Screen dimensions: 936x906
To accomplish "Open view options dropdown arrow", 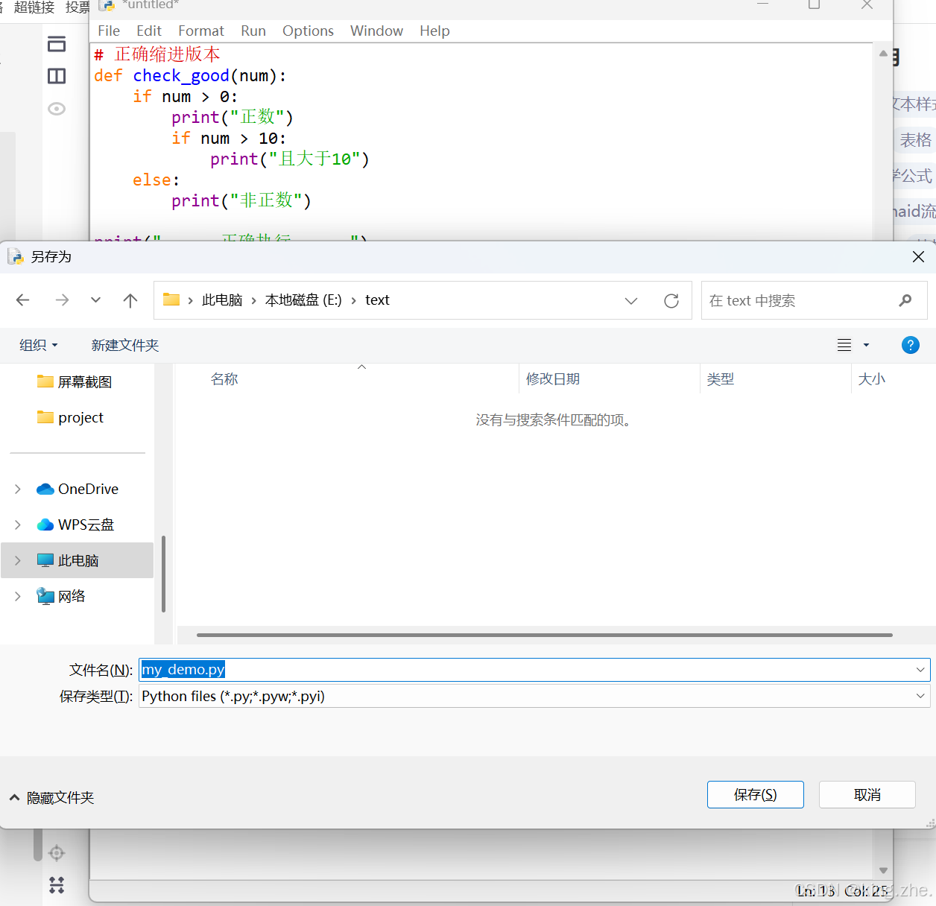I will [866, 345].
